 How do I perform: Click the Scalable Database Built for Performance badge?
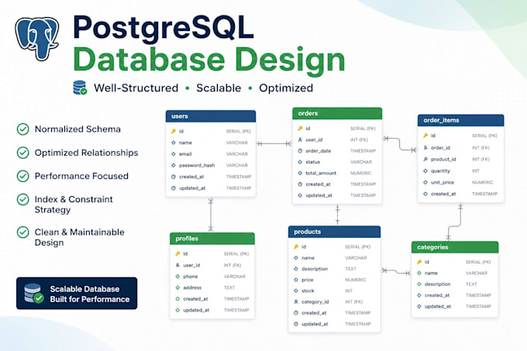click(77, 293)
